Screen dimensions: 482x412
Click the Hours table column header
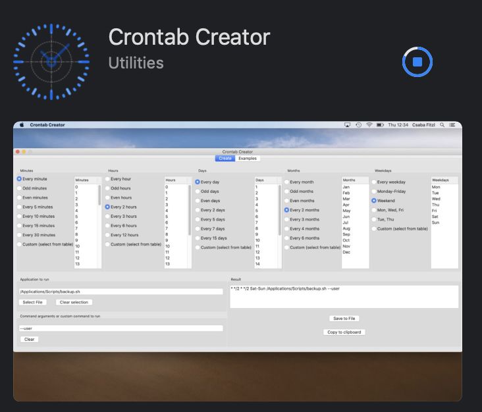click(178, 180)
